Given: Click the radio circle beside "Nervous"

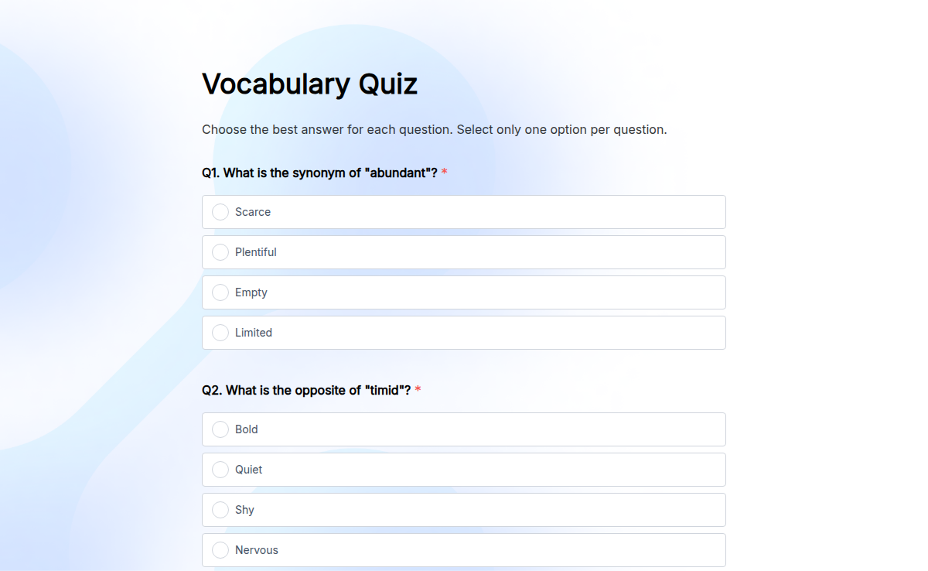Looking at the screenshot, I should (220, 550).
